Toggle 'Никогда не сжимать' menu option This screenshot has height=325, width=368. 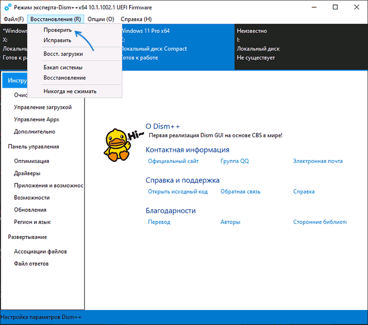tap(70, 91)
